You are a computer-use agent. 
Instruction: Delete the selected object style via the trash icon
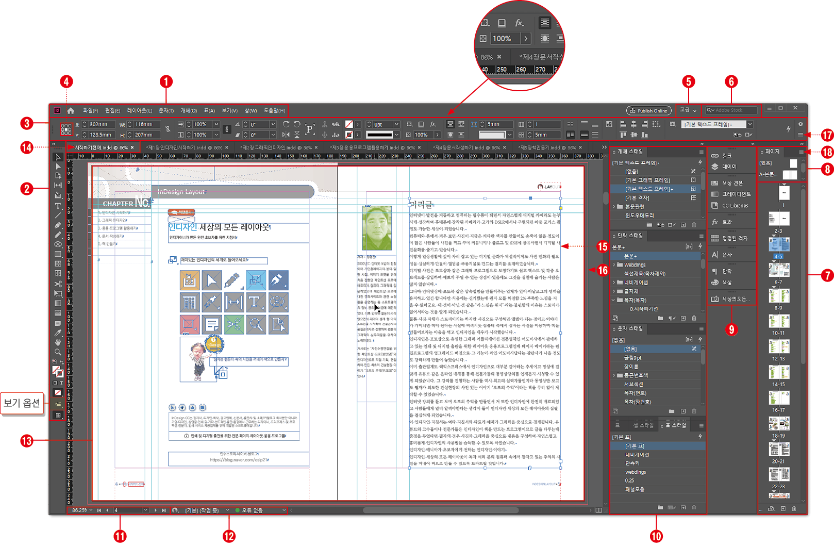tap(694, 225)
